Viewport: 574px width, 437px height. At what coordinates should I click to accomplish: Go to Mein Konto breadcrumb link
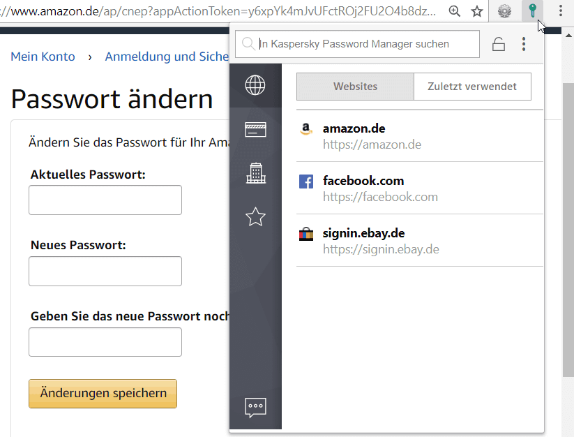[43, 57]
